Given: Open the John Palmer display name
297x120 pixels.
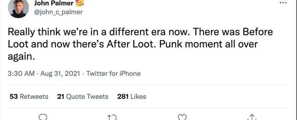Looking at the screenshot, I should coord(54,3).
